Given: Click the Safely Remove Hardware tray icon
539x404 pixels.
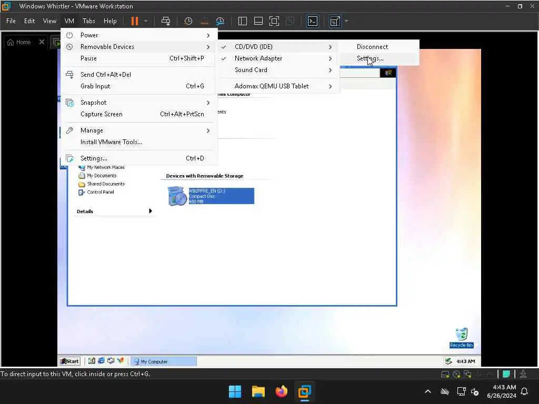Looking at the screenshot, I should pyautogui.click(x=448, y=361).
